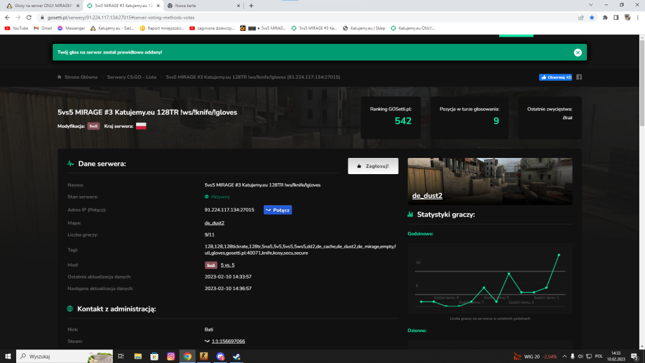Open Serwery CS:GO - Lista breadcrumb

(x=132, y=77)
